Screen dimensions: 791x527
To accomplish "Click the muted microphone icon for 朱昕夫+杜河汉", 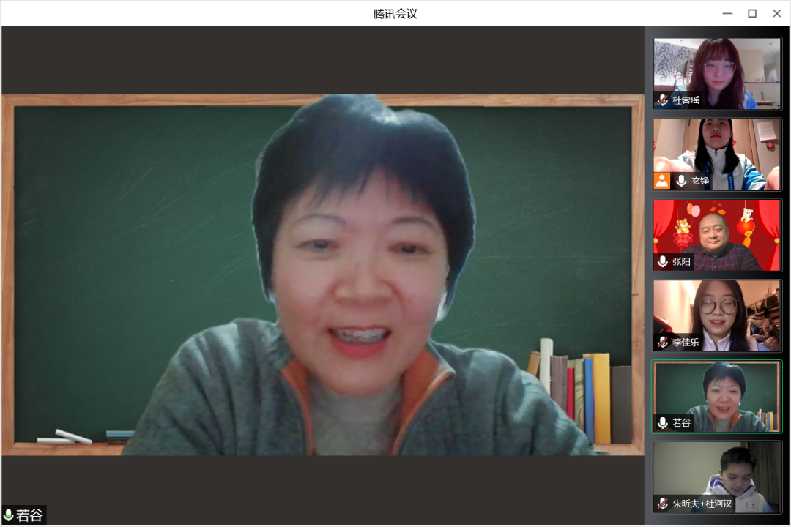I will click(x=663, y=503).
